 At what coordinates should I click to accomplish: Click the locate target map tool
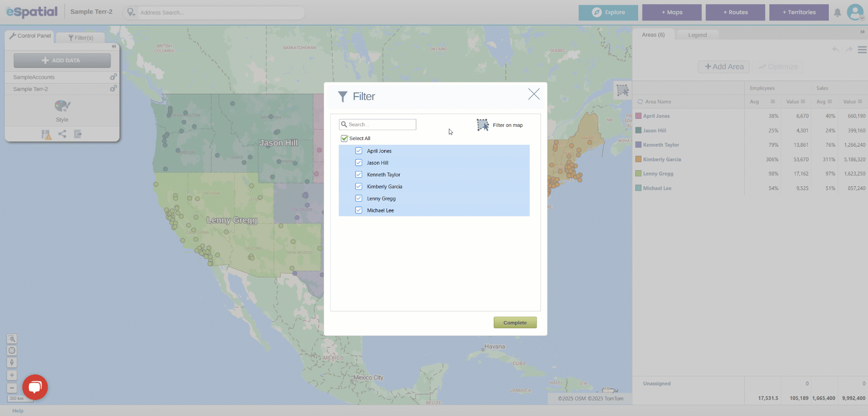click(x=12, y=350)
